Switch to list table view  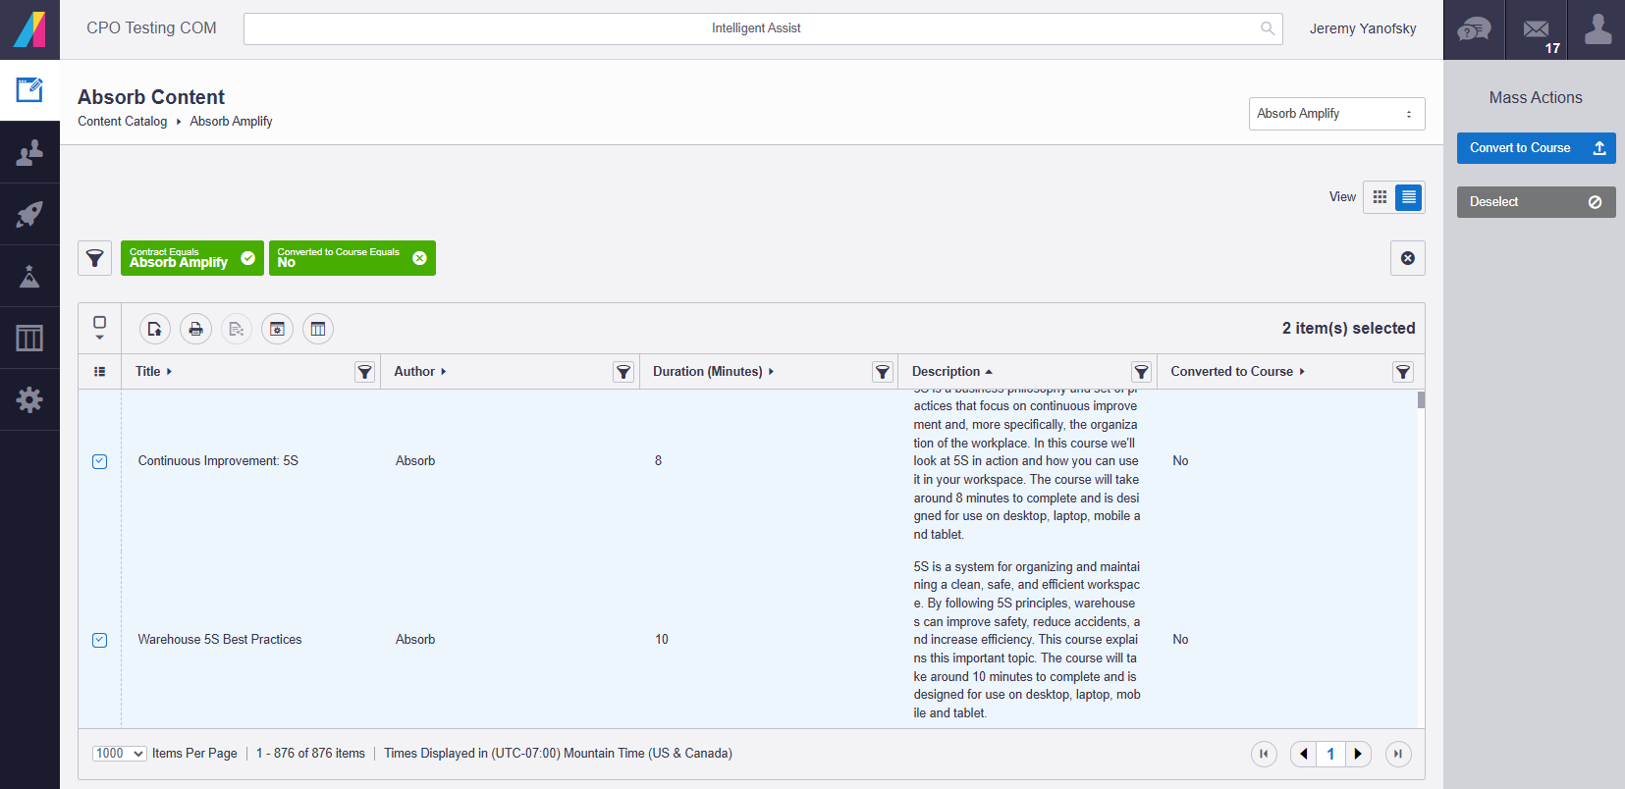[x=1409, y=197]
